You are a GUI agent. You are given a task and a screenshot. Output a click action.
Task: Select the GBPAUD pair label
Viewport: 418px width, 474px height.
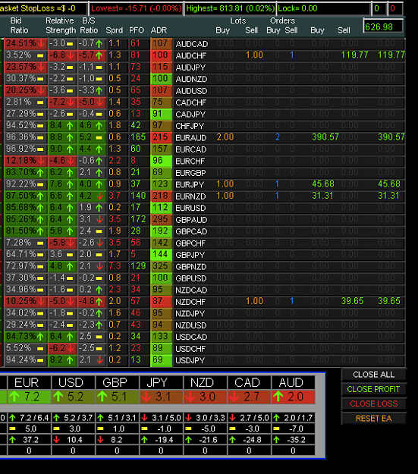click(x=191, y=220)
